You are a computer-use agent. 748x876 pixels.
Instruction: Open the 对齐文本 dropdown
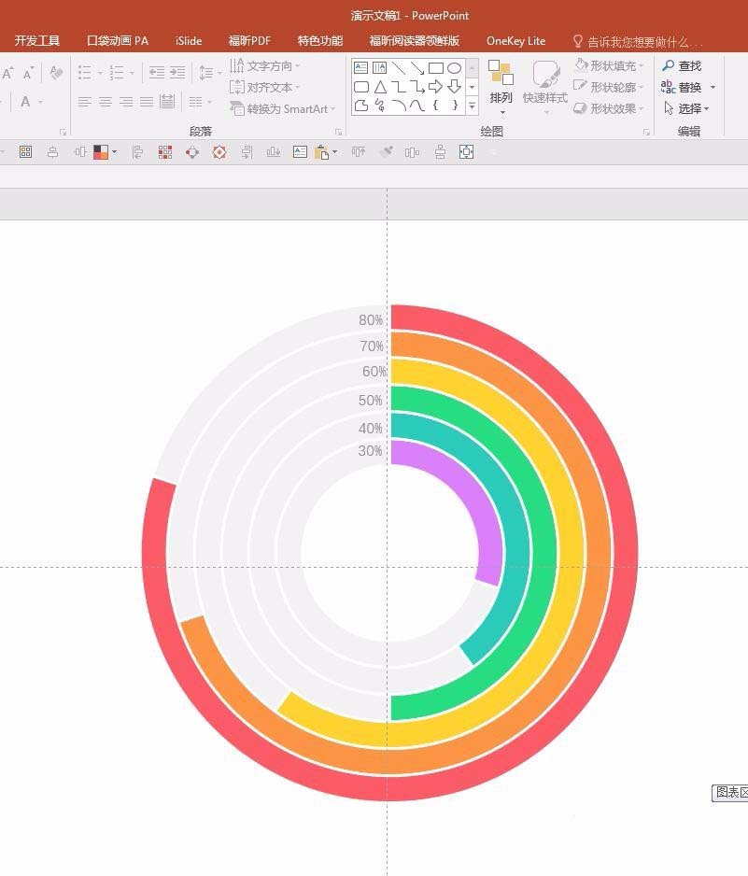265,87
